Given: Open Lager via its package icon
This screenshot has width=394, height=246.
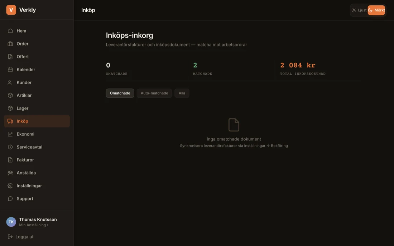Looking at the screenshot, I should tap(10, 108).
